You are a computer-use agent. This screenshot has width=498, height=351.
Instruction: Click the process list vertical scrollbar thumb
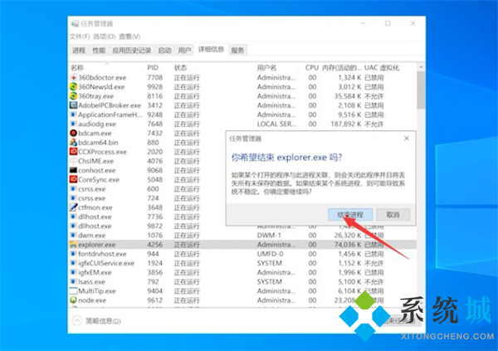tap(421, 90)
